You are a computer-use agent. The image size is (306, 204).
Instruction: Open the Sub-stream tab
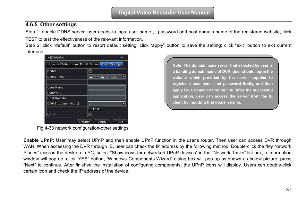click(x=70, y=64)
